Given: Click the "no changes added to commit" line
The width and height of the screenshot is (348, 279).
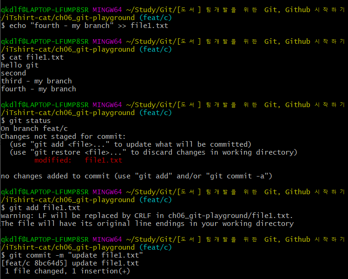Looking at the screenshot, I should pos(137,176).
